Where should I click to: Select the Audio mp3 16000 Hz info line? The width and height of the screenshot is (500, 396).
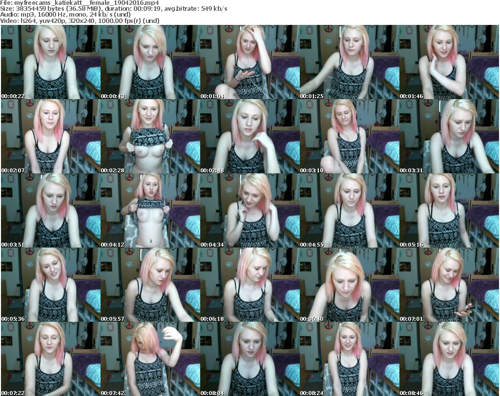(x=65, y=15)
